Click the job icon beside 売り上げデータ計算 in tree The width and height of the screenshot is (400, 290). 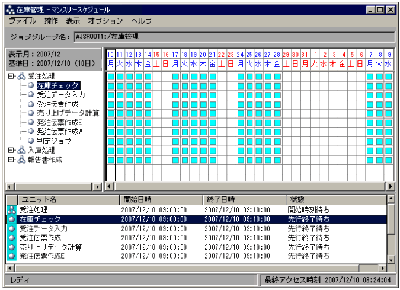click(31, 113)
